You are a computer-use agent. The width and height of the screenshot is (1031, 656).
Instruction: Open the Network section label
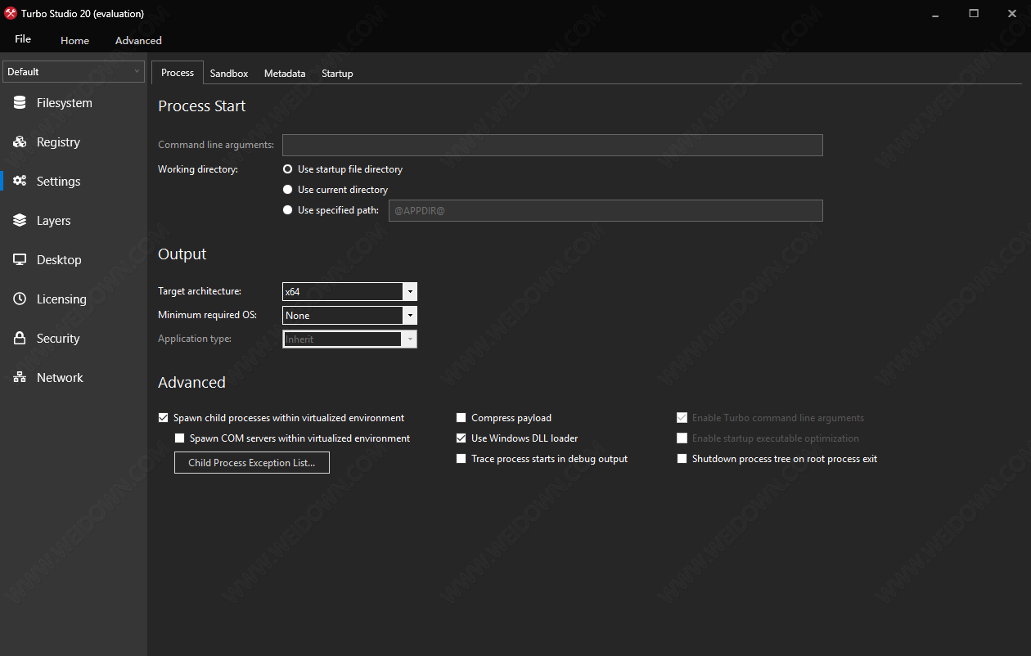click(60, 378)
